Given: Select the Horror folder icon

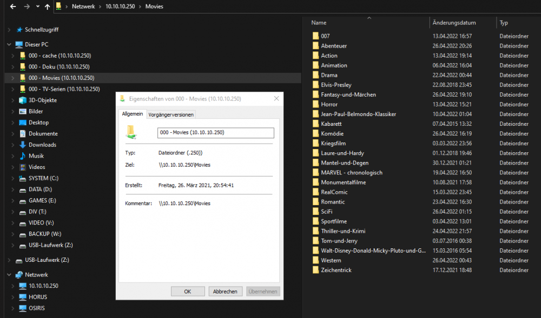Looking at the screenshot, I should click(315, 104).
